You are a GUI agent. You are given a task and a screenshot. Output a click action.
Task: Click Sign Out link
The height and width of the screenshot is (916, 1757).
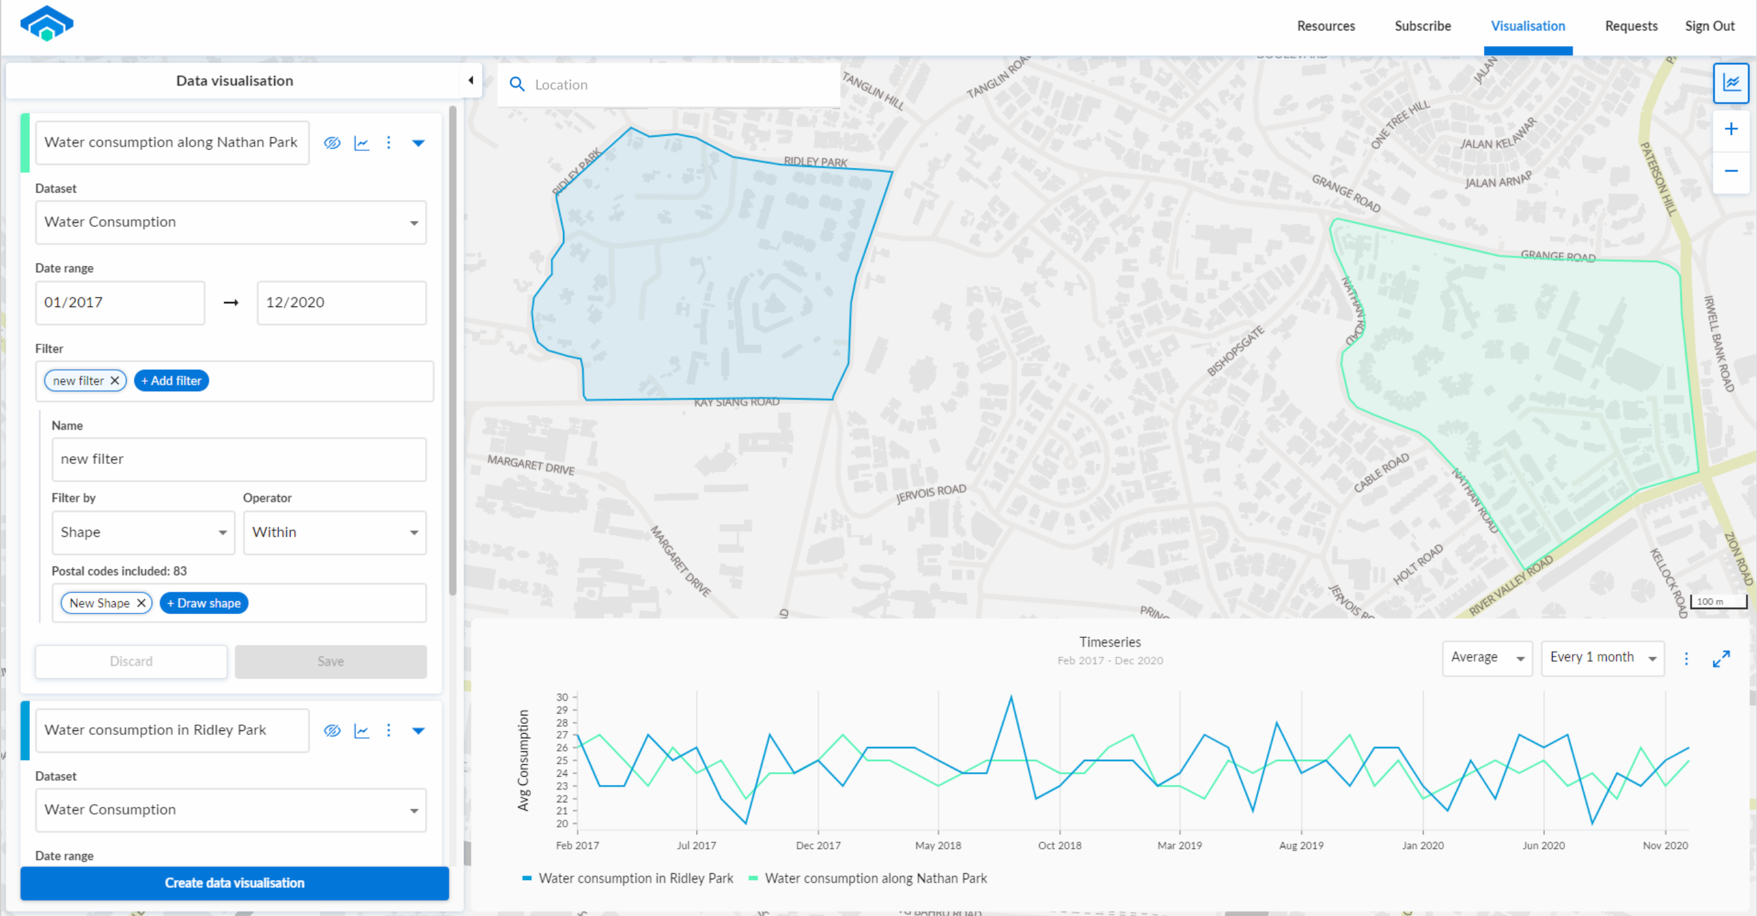coord(1709,26)
